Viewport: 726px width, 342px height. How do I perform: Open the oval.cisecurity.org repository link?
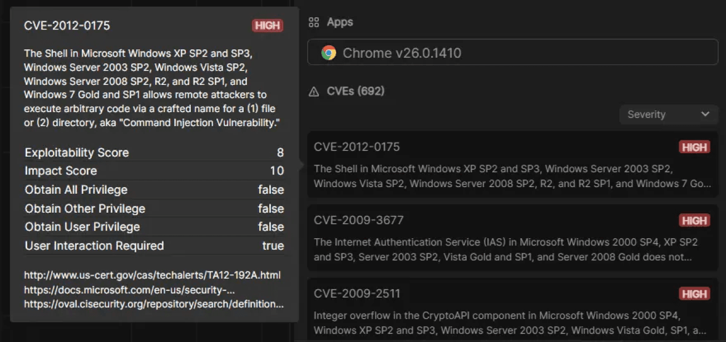[154, 304]
